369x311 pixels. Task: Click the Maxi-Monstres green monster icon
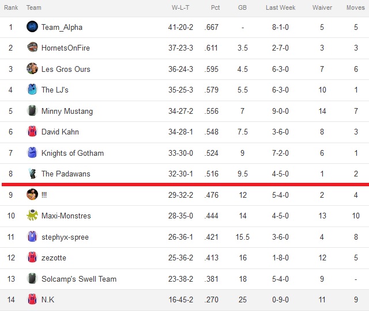pyautogui.click(x=32, y=215)
